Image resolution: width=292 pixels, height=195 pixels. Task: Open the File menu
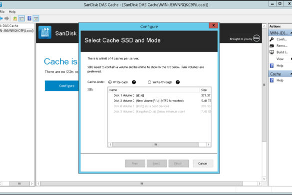click(x=2, y=12)
